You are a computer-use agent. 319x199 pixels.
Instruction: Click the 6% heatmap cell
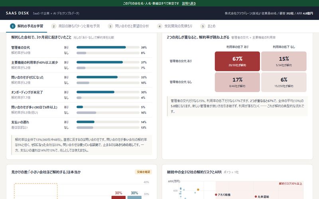(284, 82)
